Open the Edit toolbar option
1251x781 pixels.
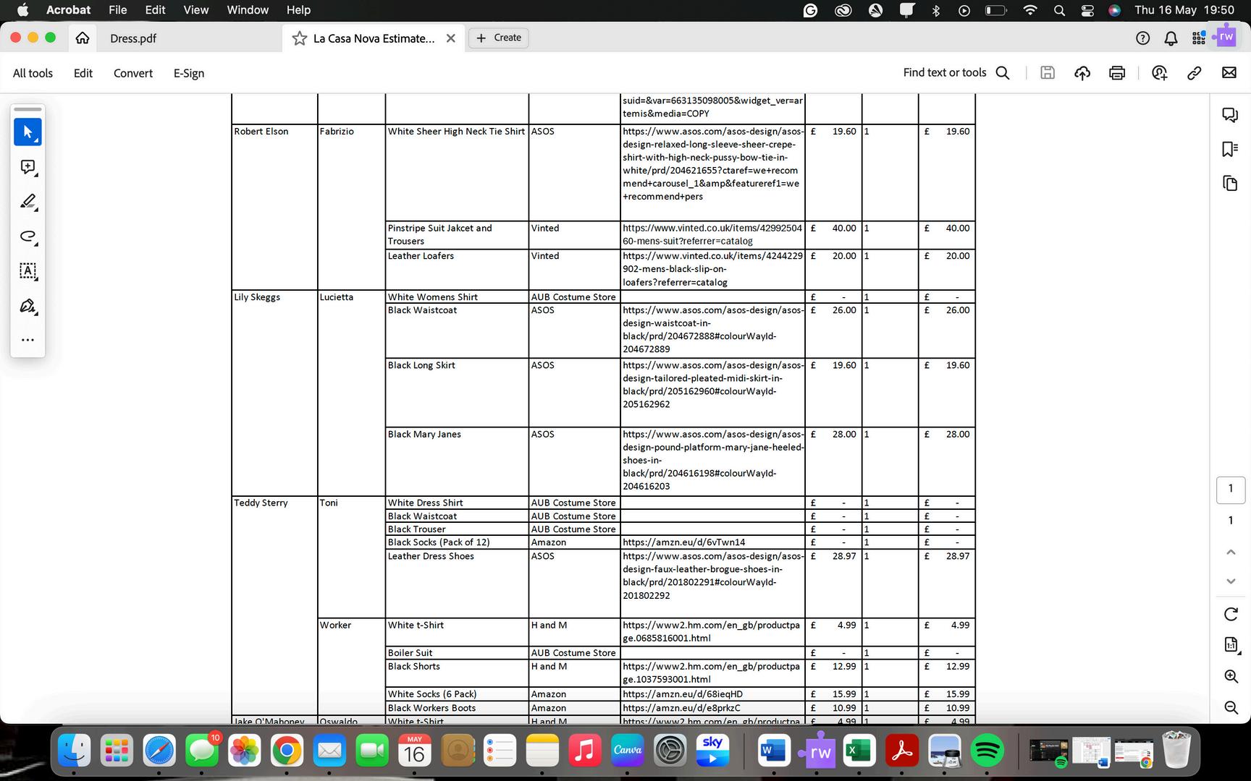pos(83,73)
